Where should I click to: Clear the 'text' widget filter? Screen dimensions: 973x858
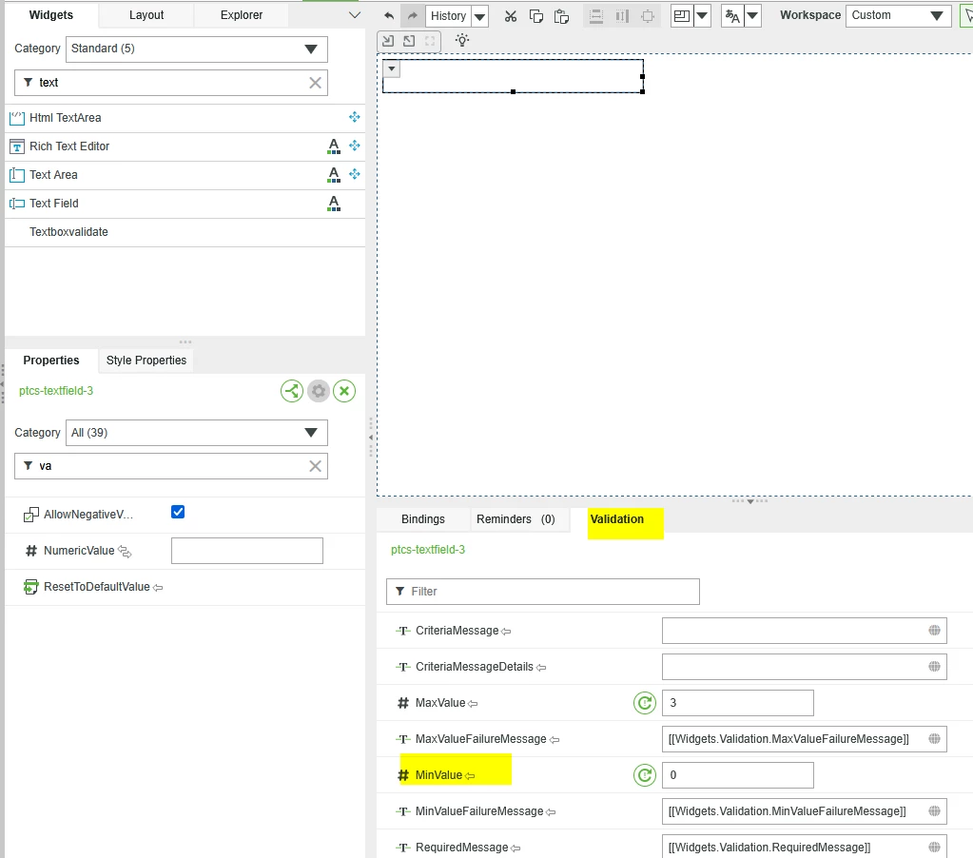click(315, 83)
